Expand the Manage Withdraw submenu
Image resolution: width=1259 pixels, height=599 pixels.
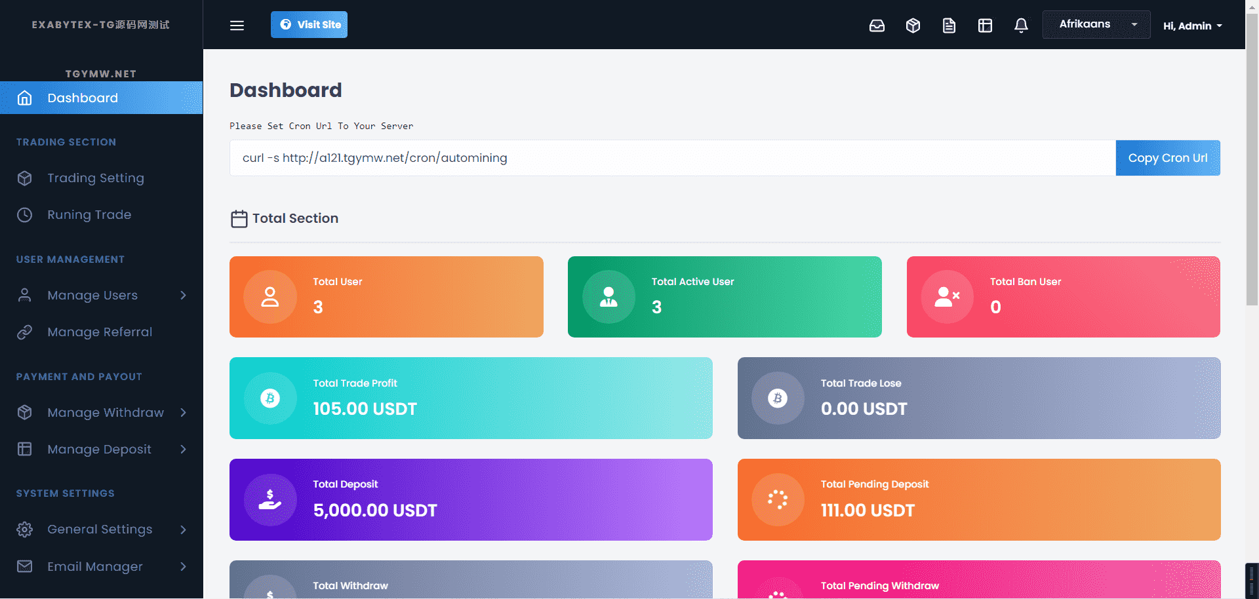pos(102,413)
